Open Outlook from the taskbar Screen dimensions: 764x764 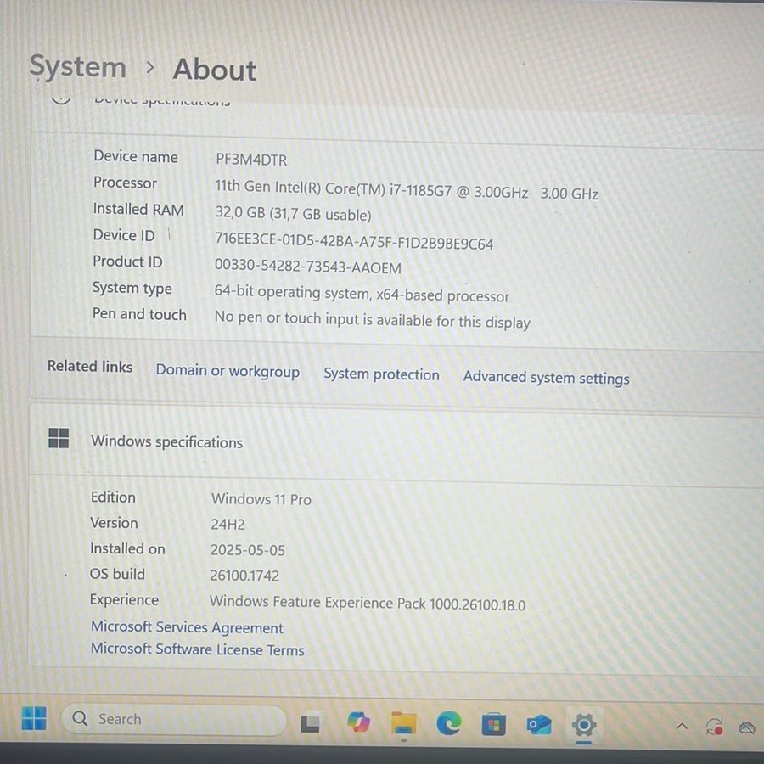point(538,725)
